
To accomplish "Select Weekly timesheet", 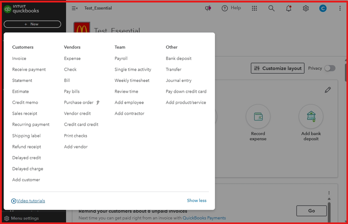I will [x=132, y=80].
